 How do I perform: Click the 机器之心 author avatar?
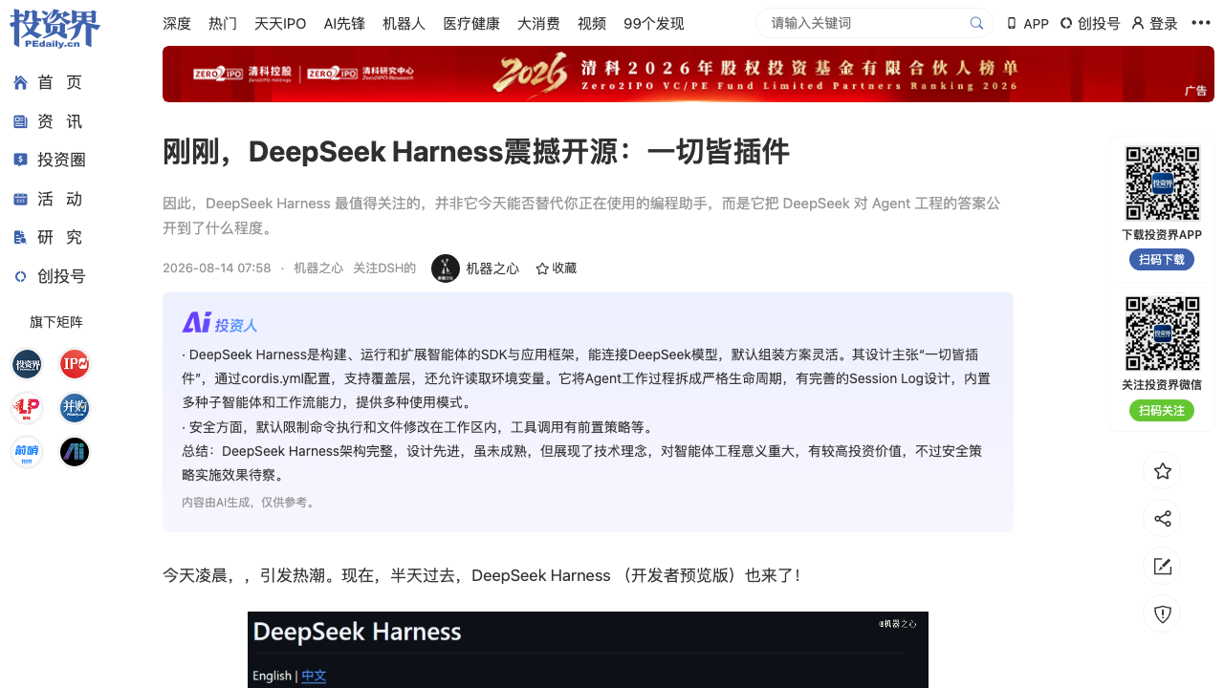446,269
